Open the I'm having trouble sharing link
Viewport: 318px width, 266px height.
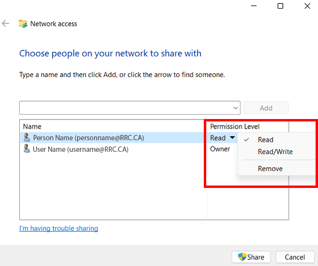tap(59, 228)
